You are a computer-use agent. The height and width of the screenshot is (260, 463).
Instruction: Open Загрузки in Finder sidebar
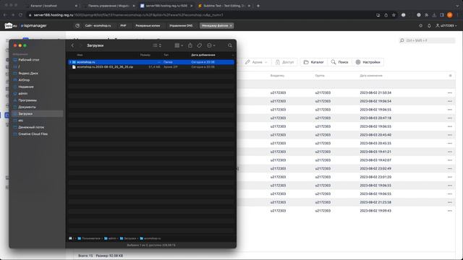click(25, 114)
